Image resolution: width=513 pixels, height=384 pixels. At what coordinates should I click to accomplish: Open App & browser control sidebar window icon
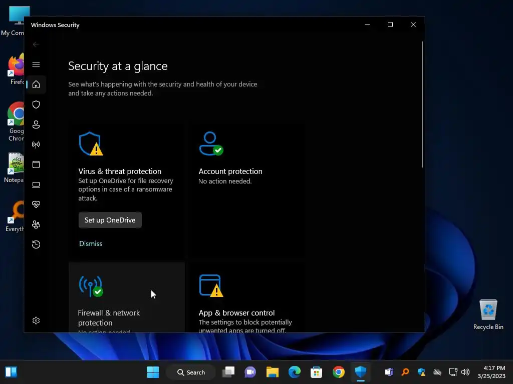point(36,164)
